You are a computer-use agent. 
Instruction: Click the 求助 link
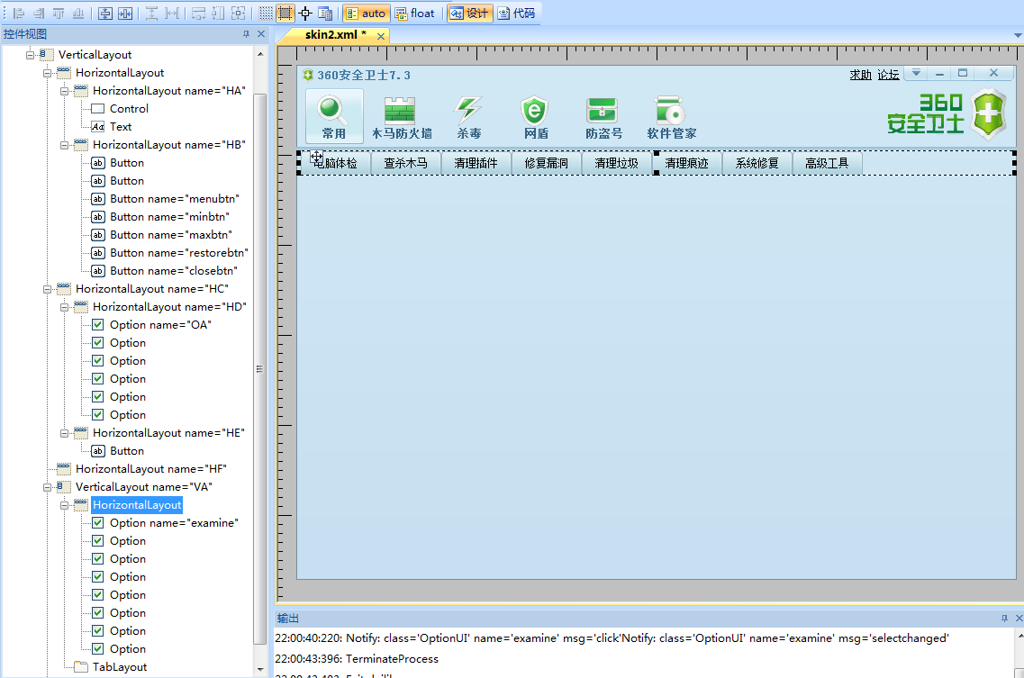[860, 74]
